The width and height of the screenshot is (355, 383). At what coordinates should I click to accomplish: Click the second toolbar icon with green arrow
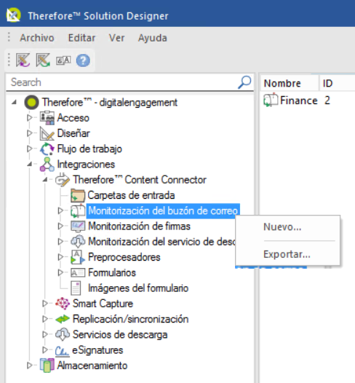[x=43, y=60]
